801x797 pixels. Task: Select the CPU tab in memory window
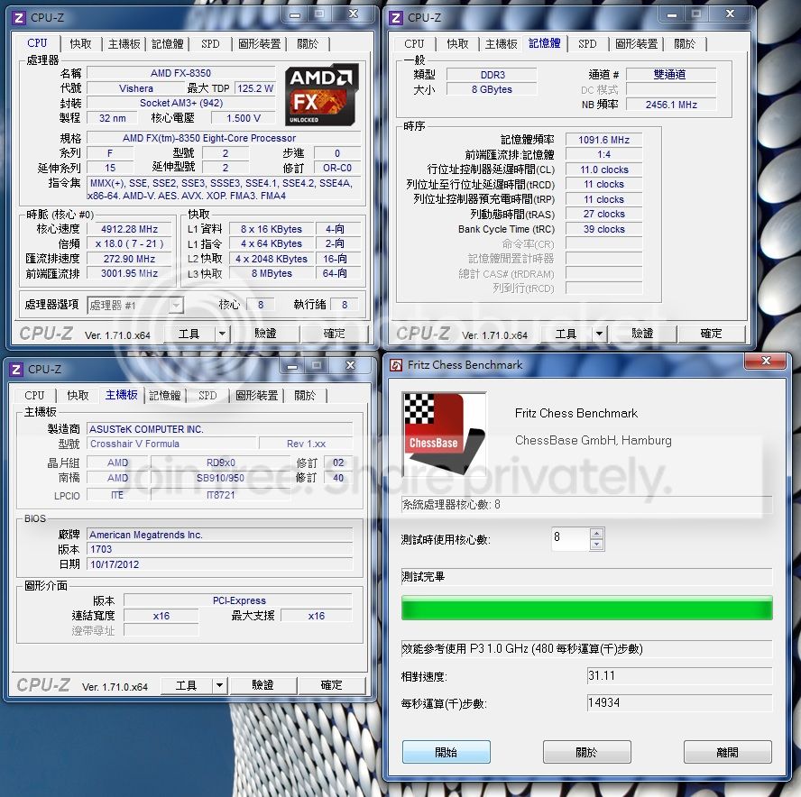pos(414,44)
